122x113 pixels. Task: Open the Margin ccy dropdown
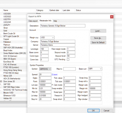click(x=47, y=37)
